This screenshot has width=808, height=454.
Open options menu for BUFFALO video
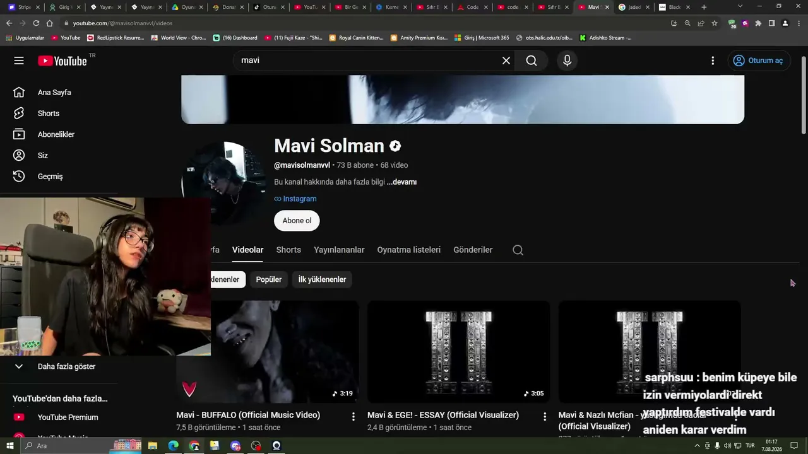click(x=353, y=416)
